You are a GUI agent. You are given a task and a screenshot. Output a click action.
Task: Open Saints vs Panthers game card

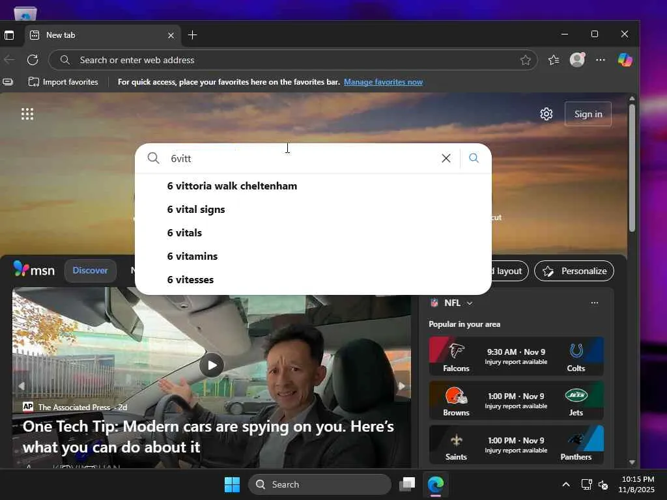516,445
